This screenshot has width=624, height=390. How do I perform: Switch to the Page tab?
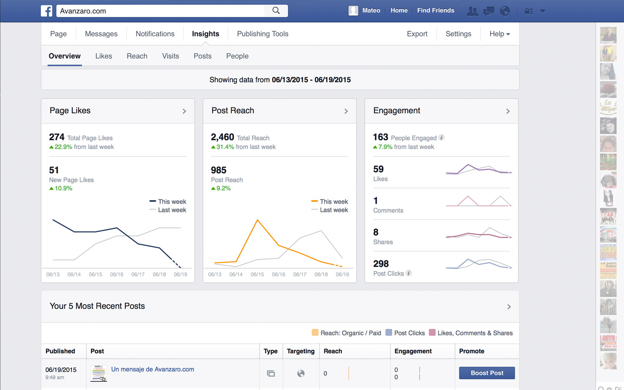(x=58, y=34)
